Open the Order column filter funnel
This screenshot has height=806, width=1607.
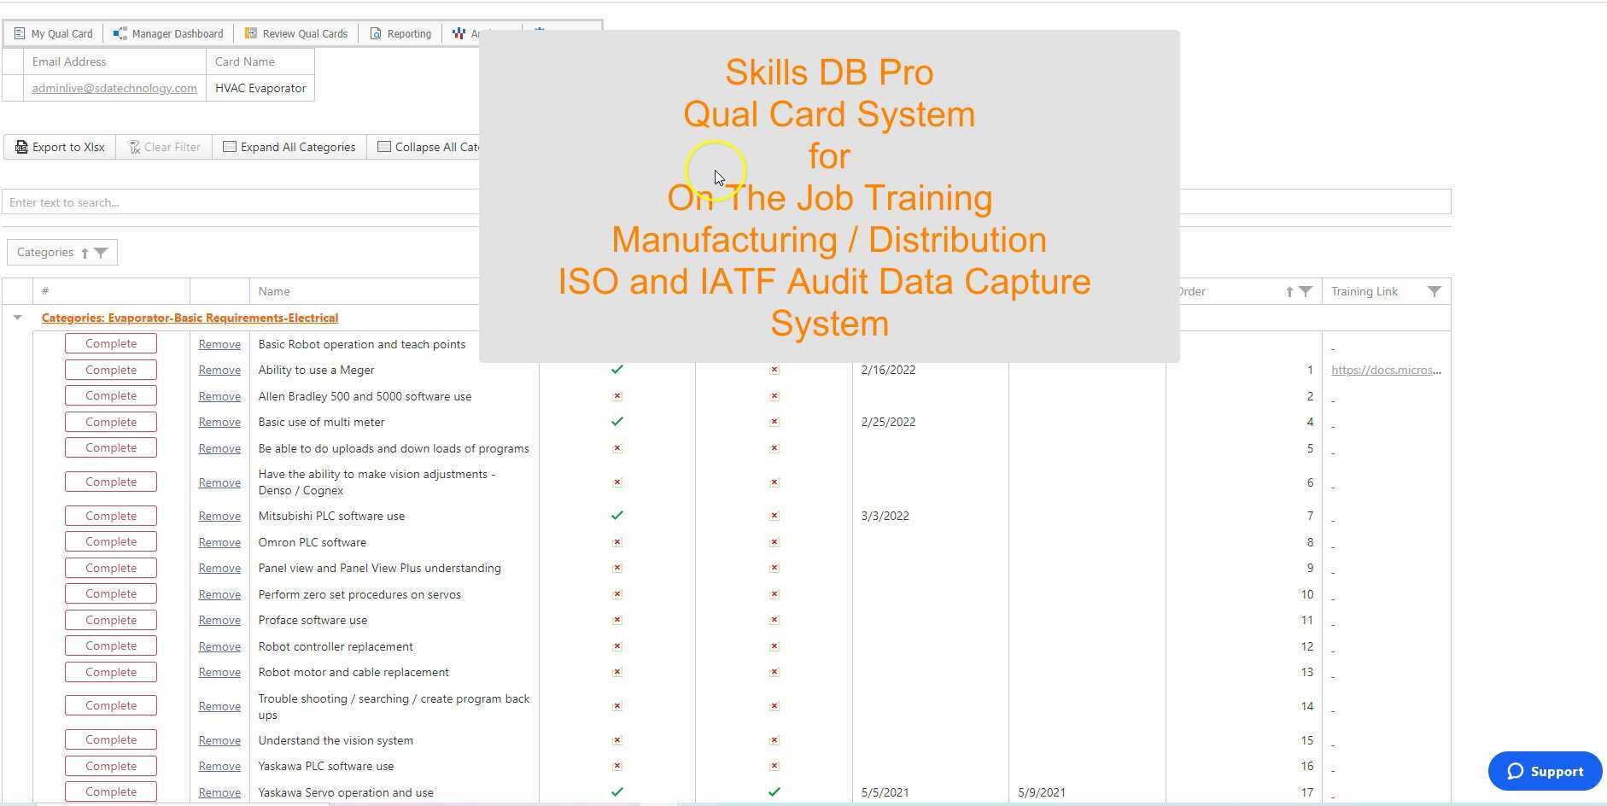(x=1305, y=291)
